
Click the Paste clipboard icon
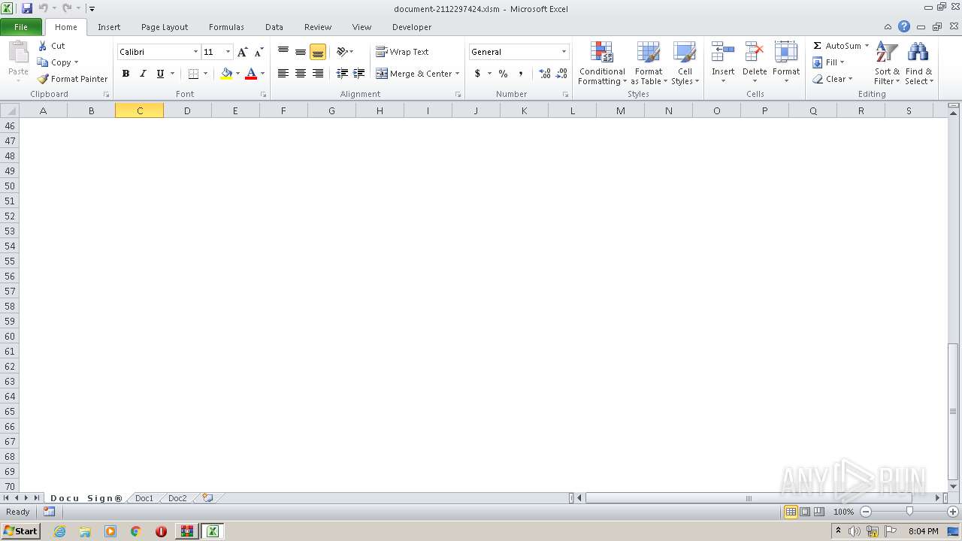pos(18,53)
